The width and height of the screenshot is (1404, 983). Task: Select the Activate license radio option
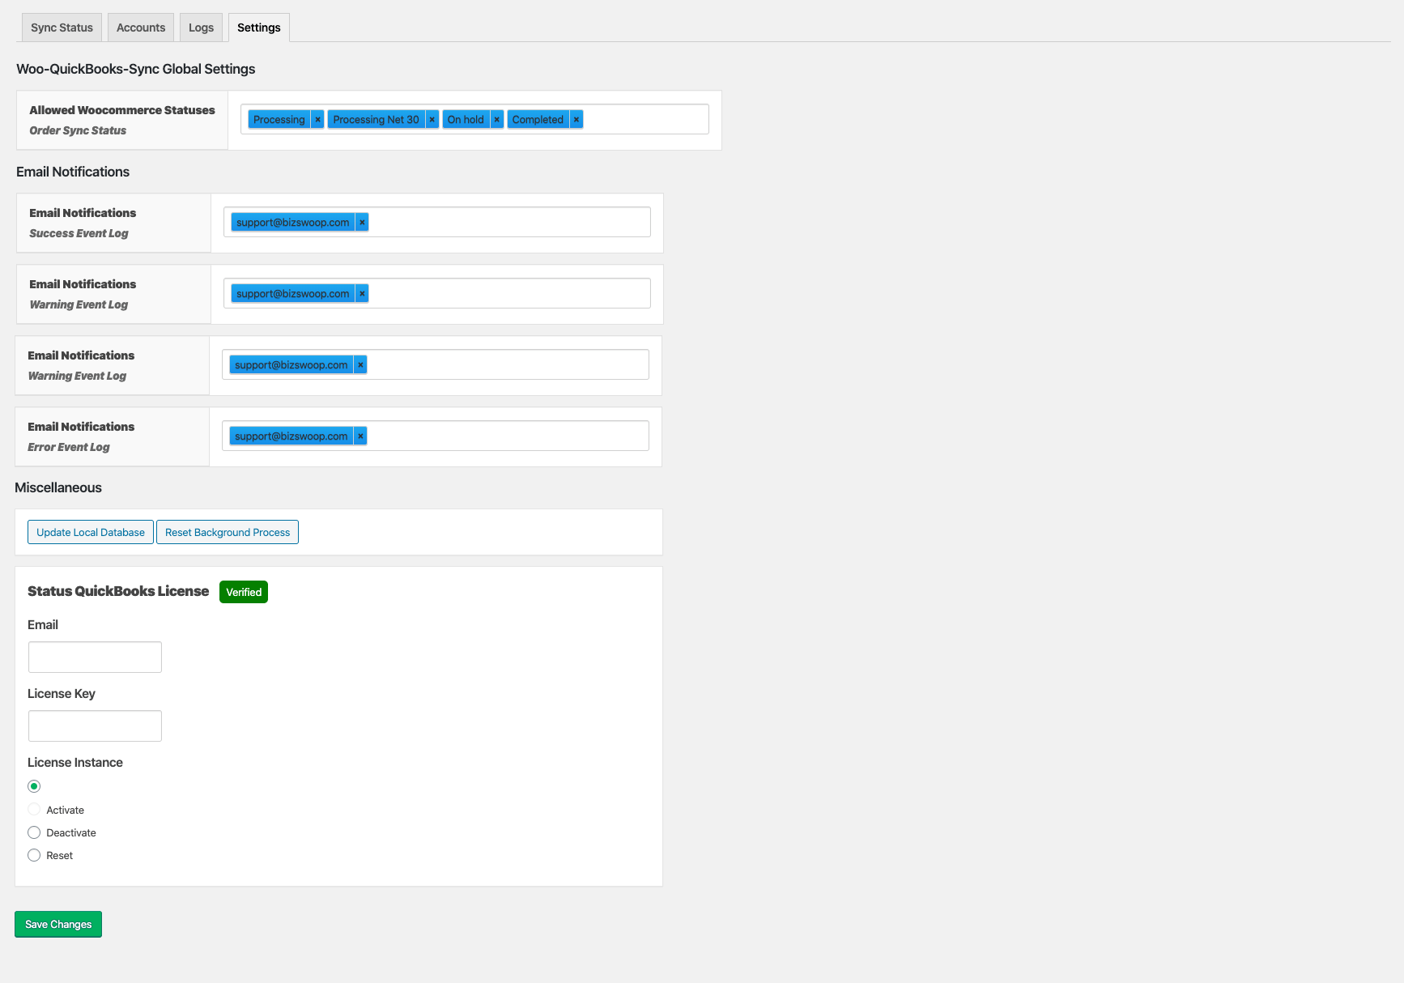[x=34, y=810]
